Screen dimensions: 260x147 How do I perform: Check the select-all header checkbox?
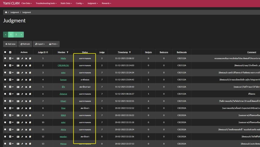point(5,52)
